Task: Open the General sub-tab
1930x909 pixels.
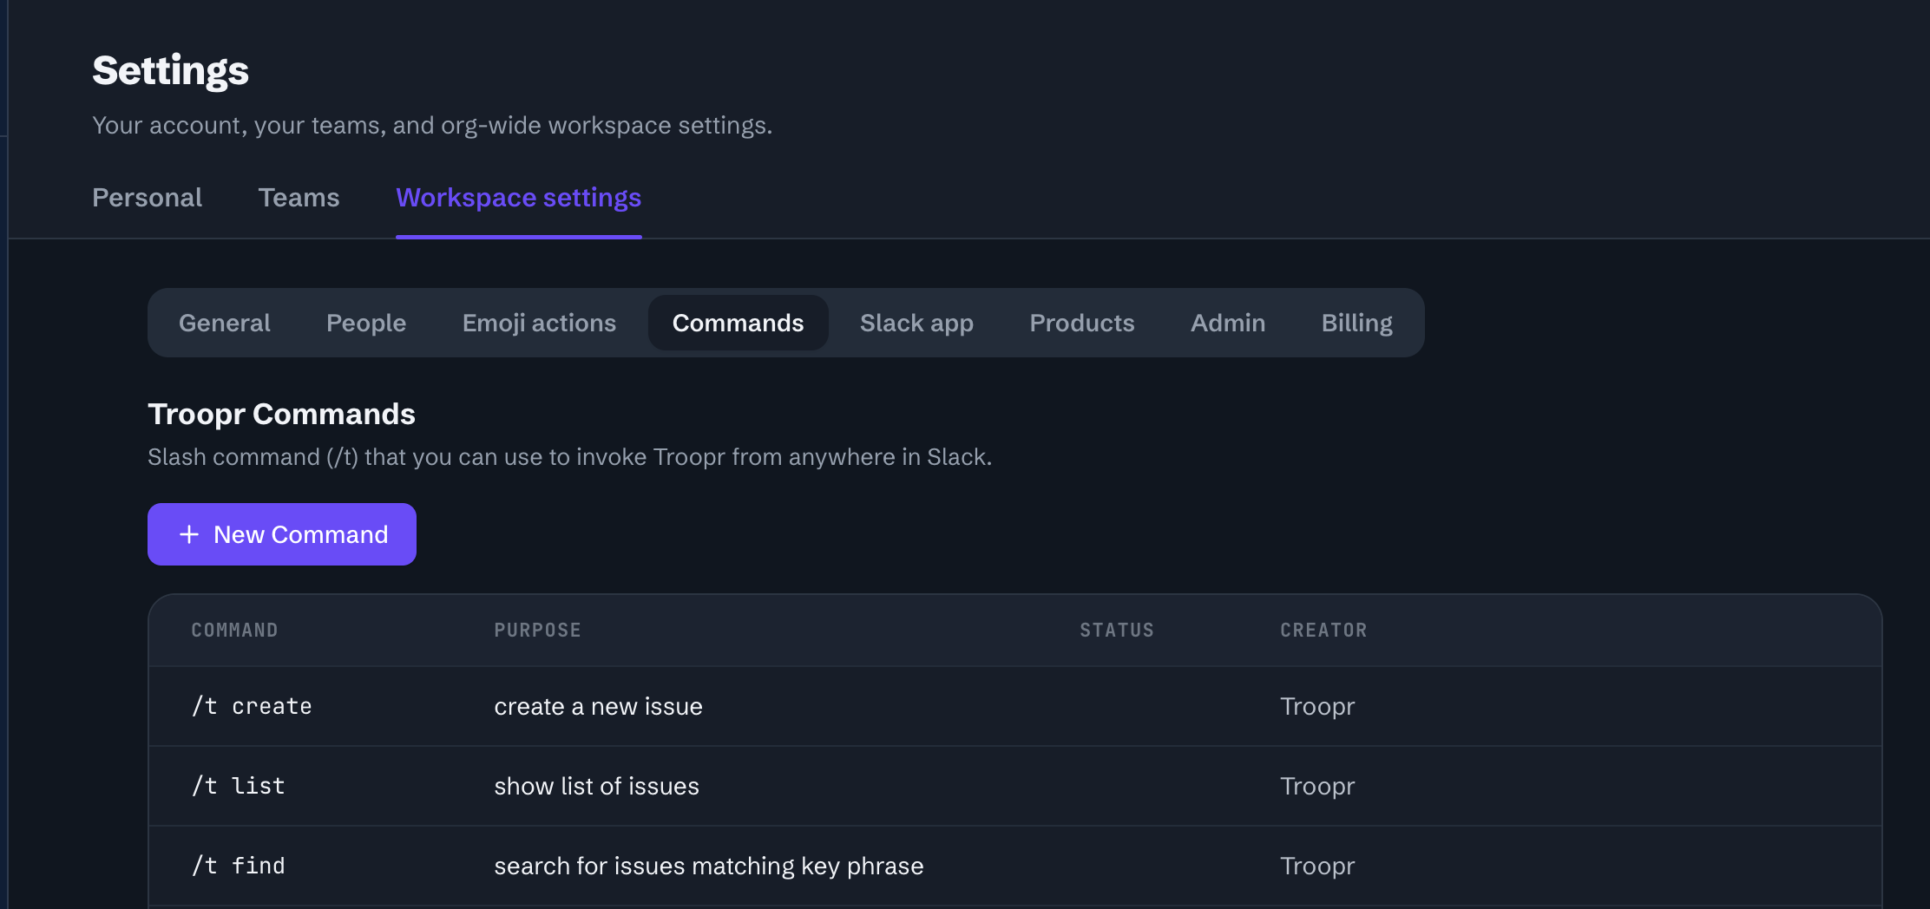Action: [224, 323]
